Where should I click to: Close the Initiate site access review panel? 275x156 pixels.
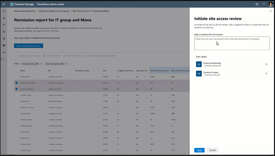coord(270,11)
